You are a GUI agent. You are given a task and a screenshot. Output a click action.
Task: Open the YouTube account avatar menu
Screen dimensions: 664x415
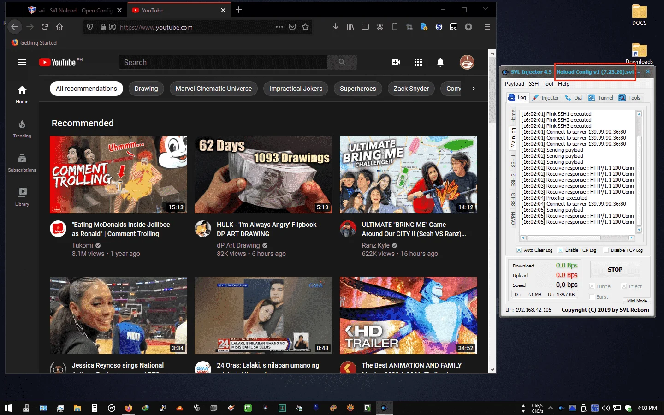pyautogui.click(x=467, y=62)
